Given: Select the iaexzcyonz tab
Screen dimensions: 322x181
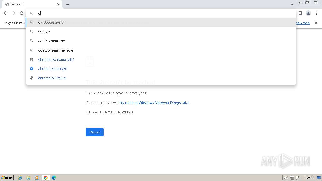Looking at the screenshot, I should coord(32,4).
